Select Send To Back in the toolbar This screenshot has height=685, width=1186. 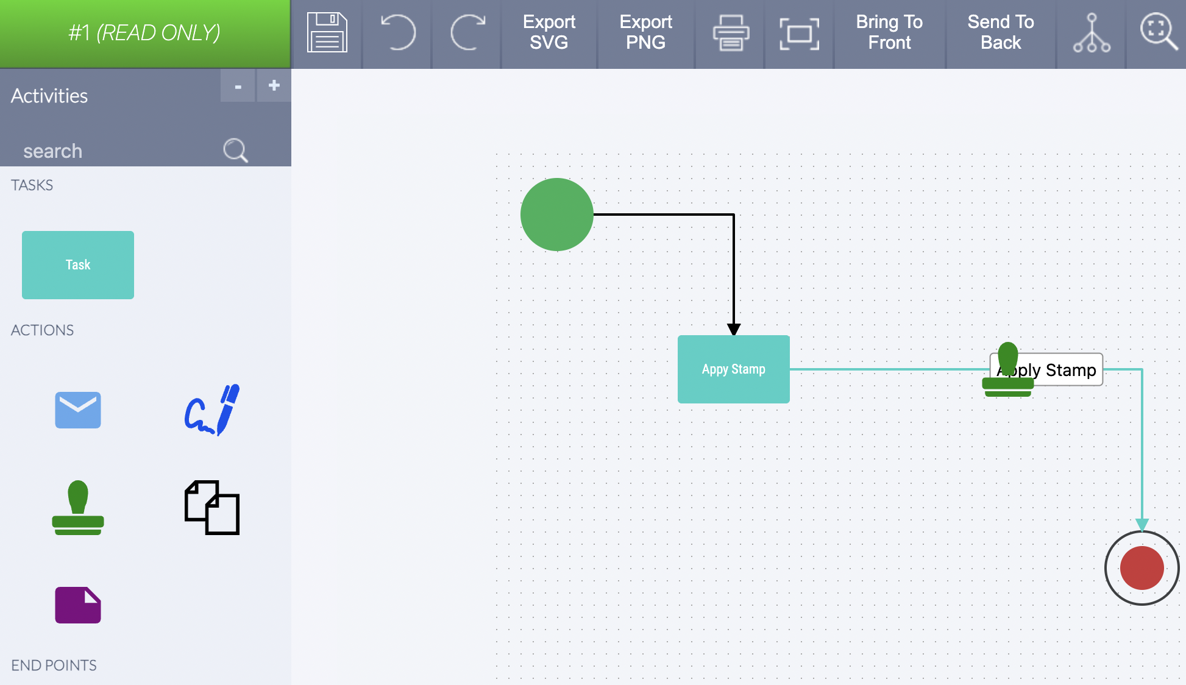(x=1000, y=32)
